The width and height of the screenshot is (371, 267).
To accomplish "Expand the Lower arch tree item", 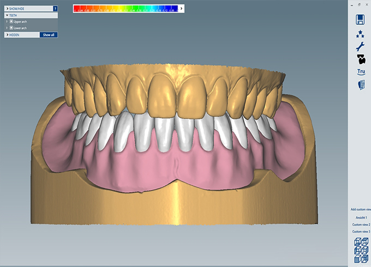I will [x=7, y=27].
